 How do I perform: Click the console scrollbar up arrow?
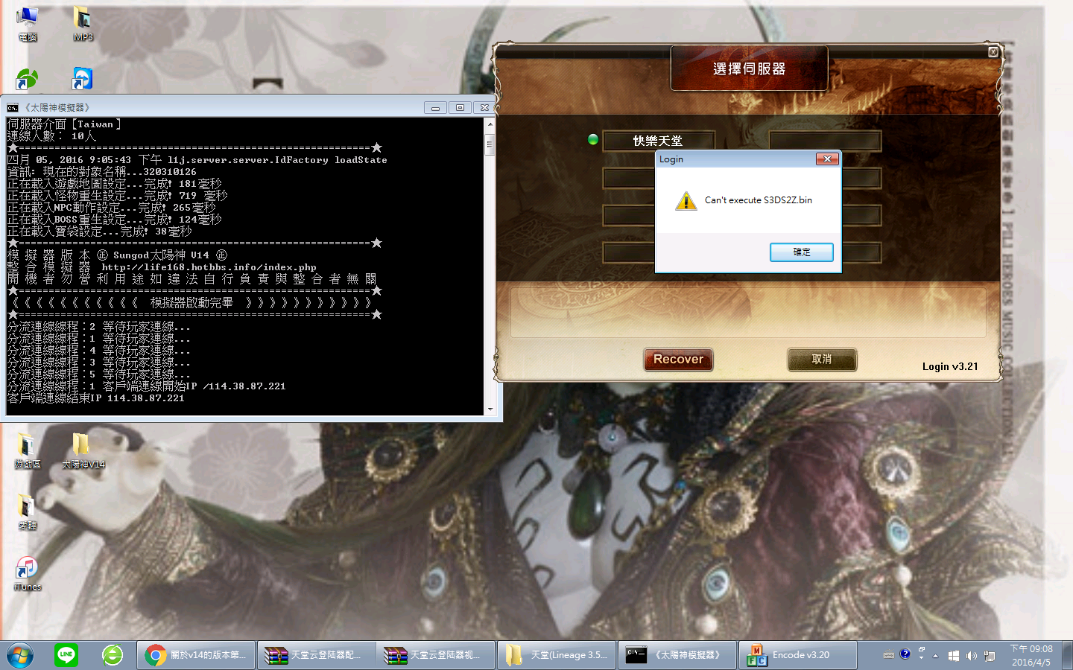click(490, 124)
